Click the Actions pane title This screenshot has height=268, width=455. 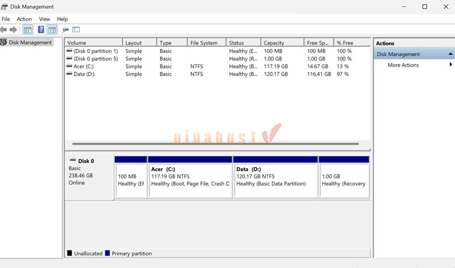coord(385,43)
